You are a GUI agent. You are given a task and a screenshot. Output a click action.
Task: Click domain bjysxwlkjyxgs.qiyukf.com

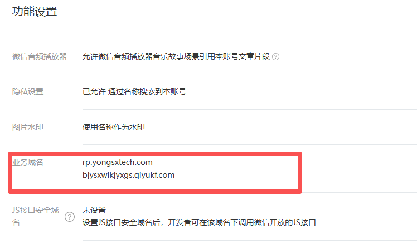[x=128, y=175]
